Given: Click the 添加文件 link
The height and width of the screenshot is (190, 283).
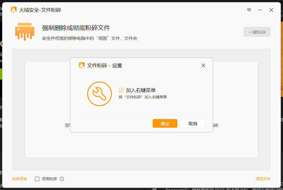Looking at the screenshot, I should pyautogui.click(x=263, y=179).
